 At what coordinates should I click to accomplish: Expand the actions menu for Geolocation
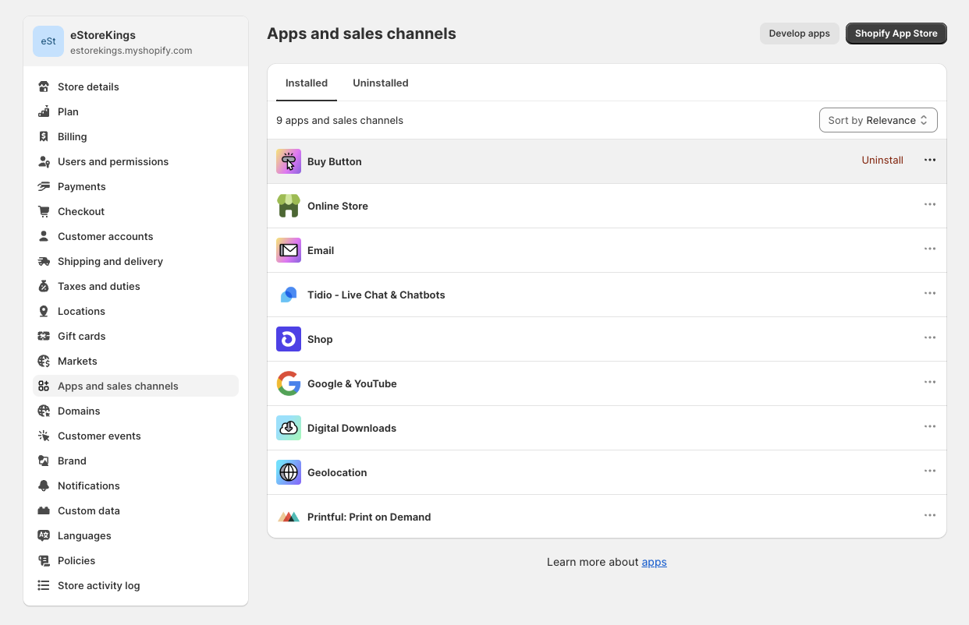point(929,471)
